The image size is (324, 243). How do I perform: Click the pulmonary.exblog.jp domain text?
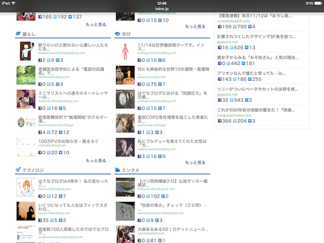point(151,125)
